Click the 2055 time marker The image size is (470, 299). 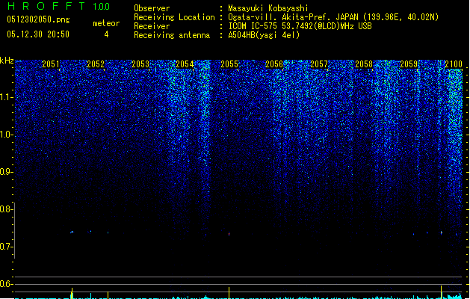229,64
